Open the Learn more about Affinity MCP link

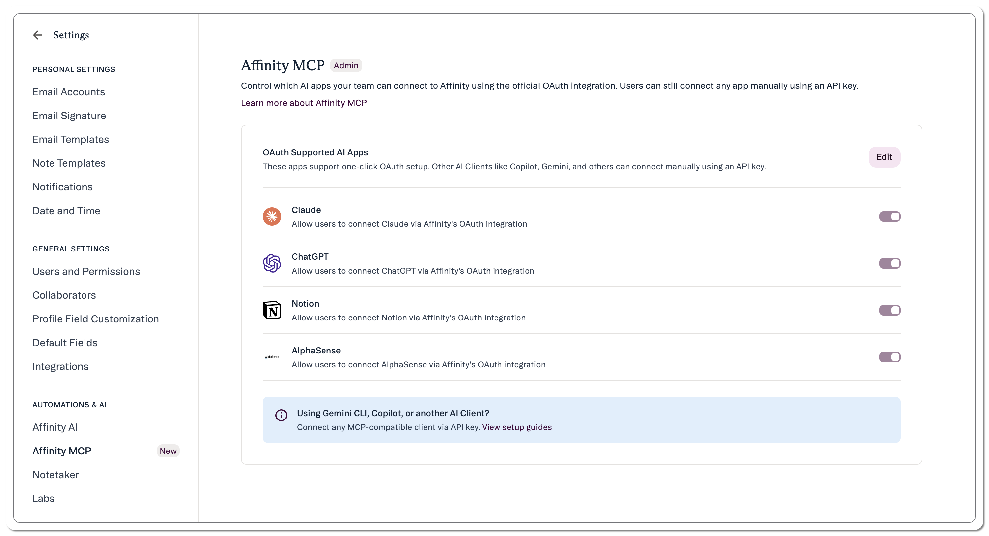pyautogui.click(x=304, y=103)
